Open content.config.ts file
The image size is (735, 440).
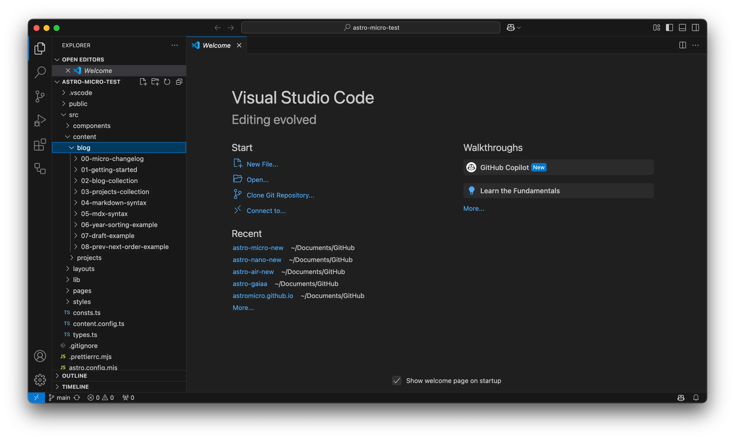(x=119, y=323)
